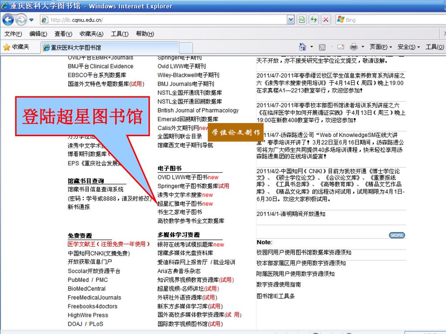446x334 pixels.
Task: Expand the address bar history dropdown
Action: (291, 20)
